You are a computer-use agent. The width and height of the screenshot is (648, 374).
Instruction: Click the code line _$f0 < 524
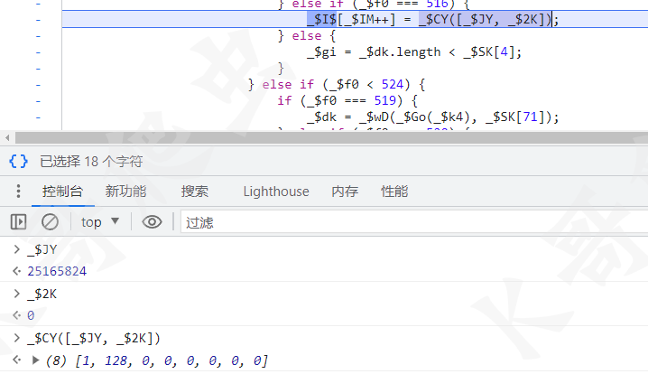click(x=337, y=84)
